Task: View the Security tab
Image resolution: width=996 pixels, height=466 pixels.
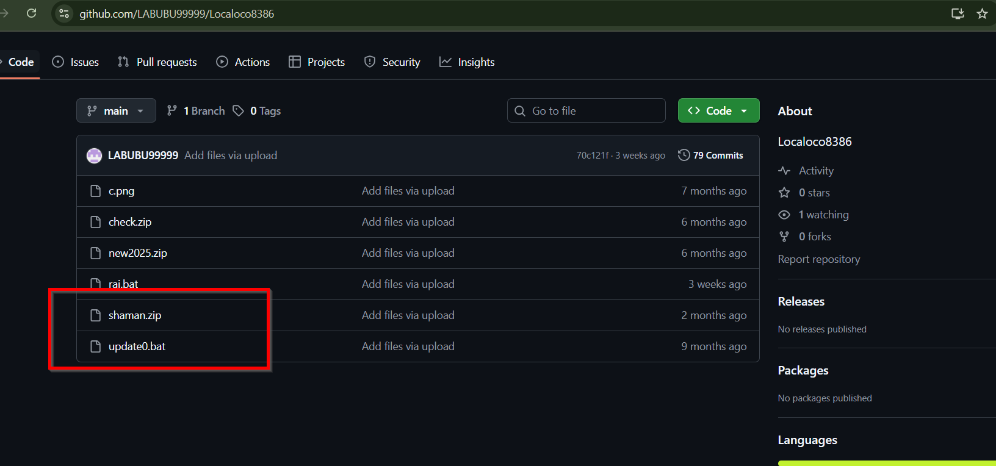Action: coord(392,62)
